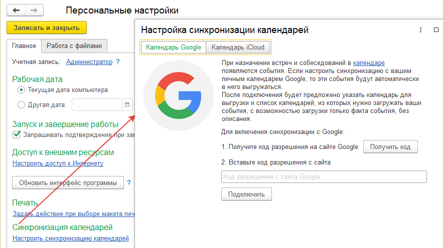Maximize the Настройка синхронизации календарей dialog
This screenshot has height=248, width=443.
point(436,30)
